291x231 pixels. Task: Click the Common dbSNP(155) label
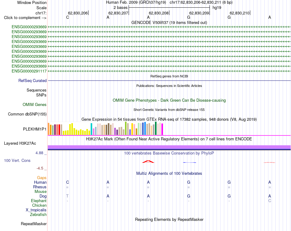[27, 114]
